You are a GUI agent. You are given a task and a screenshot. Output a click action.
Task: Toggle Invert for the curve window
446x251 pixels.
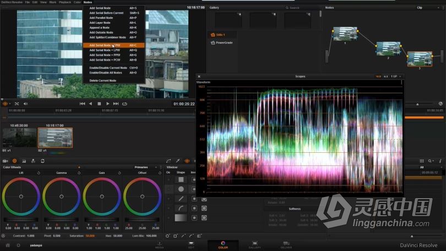194,209
